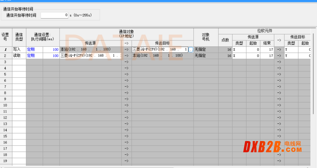Image resolution: width=317 pixels, height=168 pixels.
Task: Click points value 16 in row 1
Action: pyautogui.click(x=225, y=50)
